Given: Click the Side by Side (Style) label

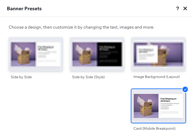Looking at the screenshot, I should point(88,77).
